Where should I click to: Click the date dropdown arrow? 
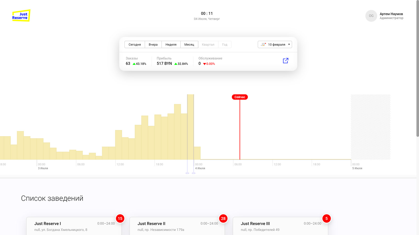(x=289, y=44)
